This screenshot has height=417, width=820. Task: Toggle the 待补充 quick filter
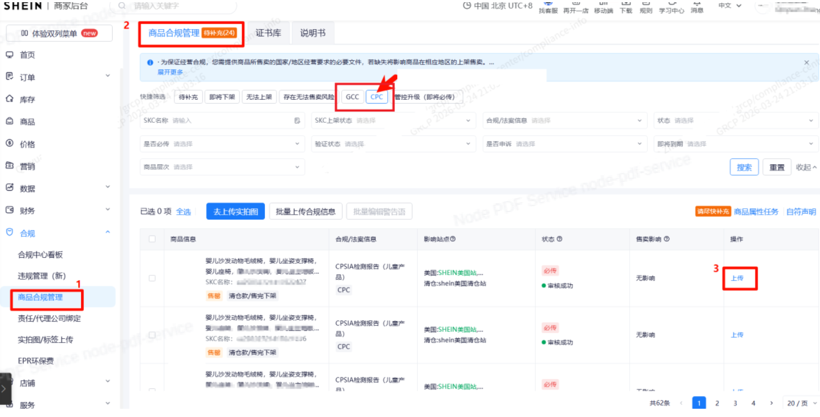point(189,97)
